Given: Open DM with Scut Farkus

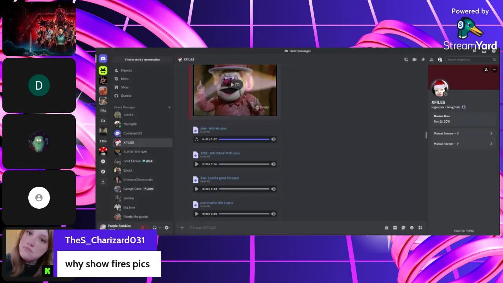Looking at the screenshot, I should click(x=143, y=161).
